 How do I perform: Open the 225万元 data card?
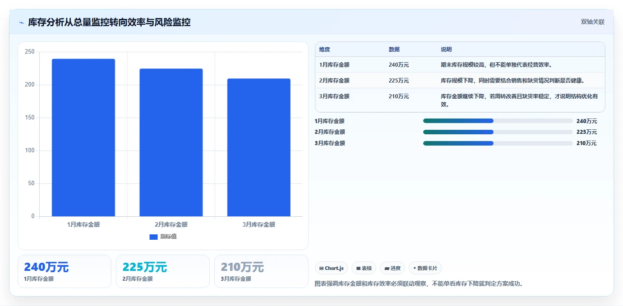coord(163,271)
